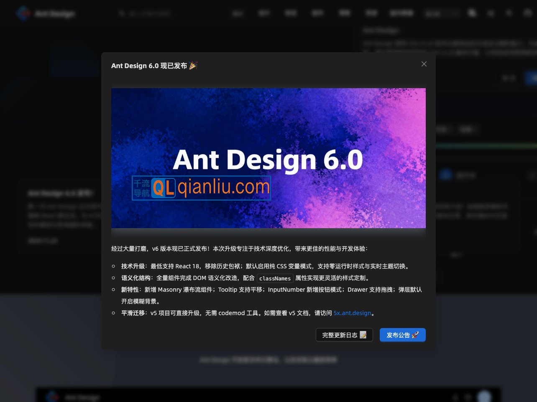Click the Ant Design 6.0 banner image

tap(268, 158)
